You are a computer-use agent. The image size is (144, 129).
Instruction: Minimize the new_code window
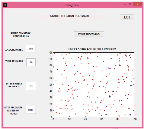125,5
